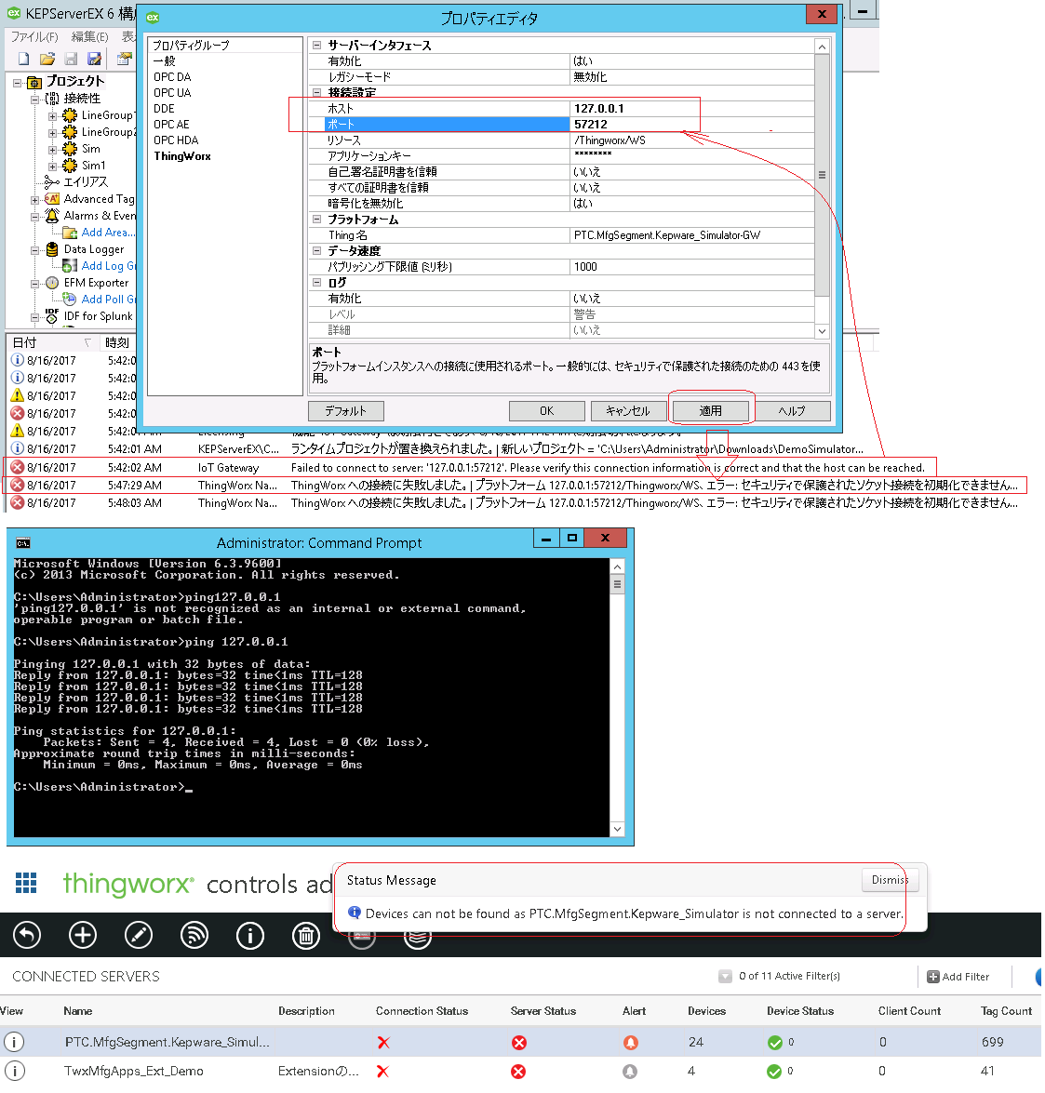1045x1093 pixels.
Task: Click the grayed Save icon in KEPServerEX toolbar
Action: (x=71, y=59)
